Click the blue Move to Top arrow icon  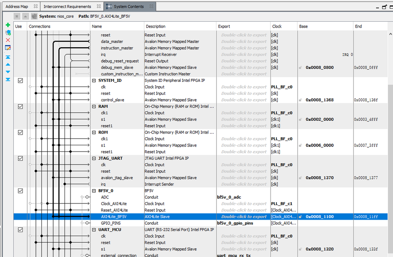point(8,57)
